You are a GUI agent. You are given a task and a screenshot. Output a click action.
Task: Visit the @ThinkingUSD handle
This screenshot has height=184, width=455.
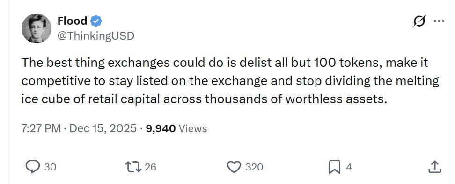96,36
